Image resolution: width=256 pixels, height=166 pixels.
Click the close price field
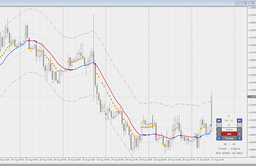pos(229,130)
